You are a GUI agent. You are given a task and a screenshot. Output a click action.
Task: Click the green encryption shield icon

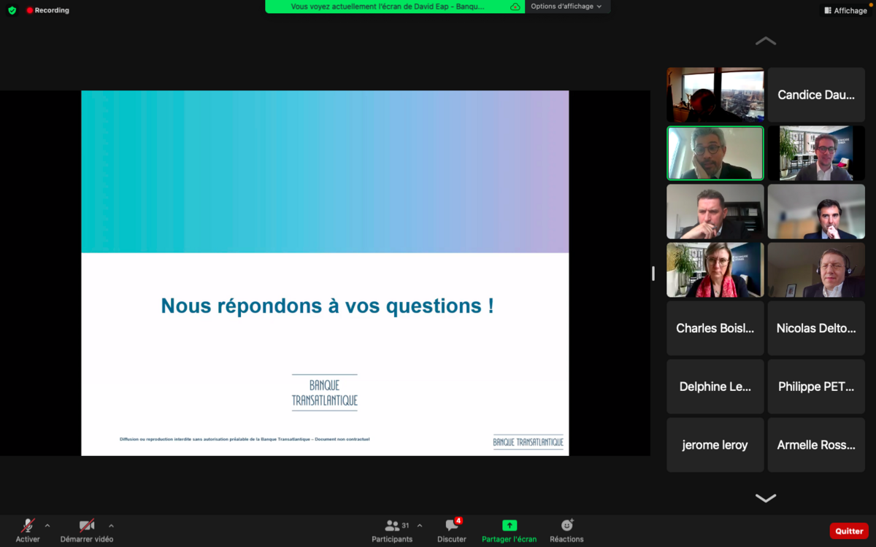point(12,10)
